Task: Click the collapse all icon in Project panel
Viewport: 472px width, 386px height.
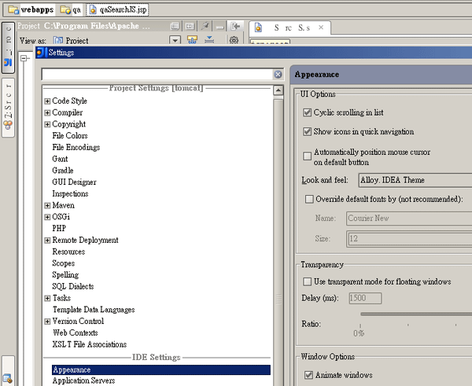Action: coord(209,40)
